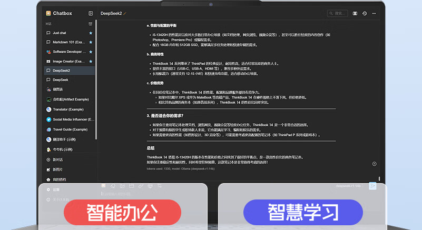This screenshot has width=422, height=230.
Task: Start a new chat with 新对话
Action: click(55, 159)
